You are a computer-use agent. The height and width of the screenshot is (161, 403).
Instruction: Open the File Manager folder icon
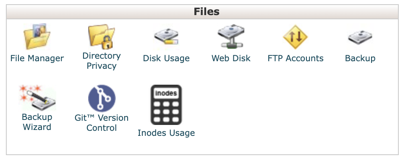point(37,36)
